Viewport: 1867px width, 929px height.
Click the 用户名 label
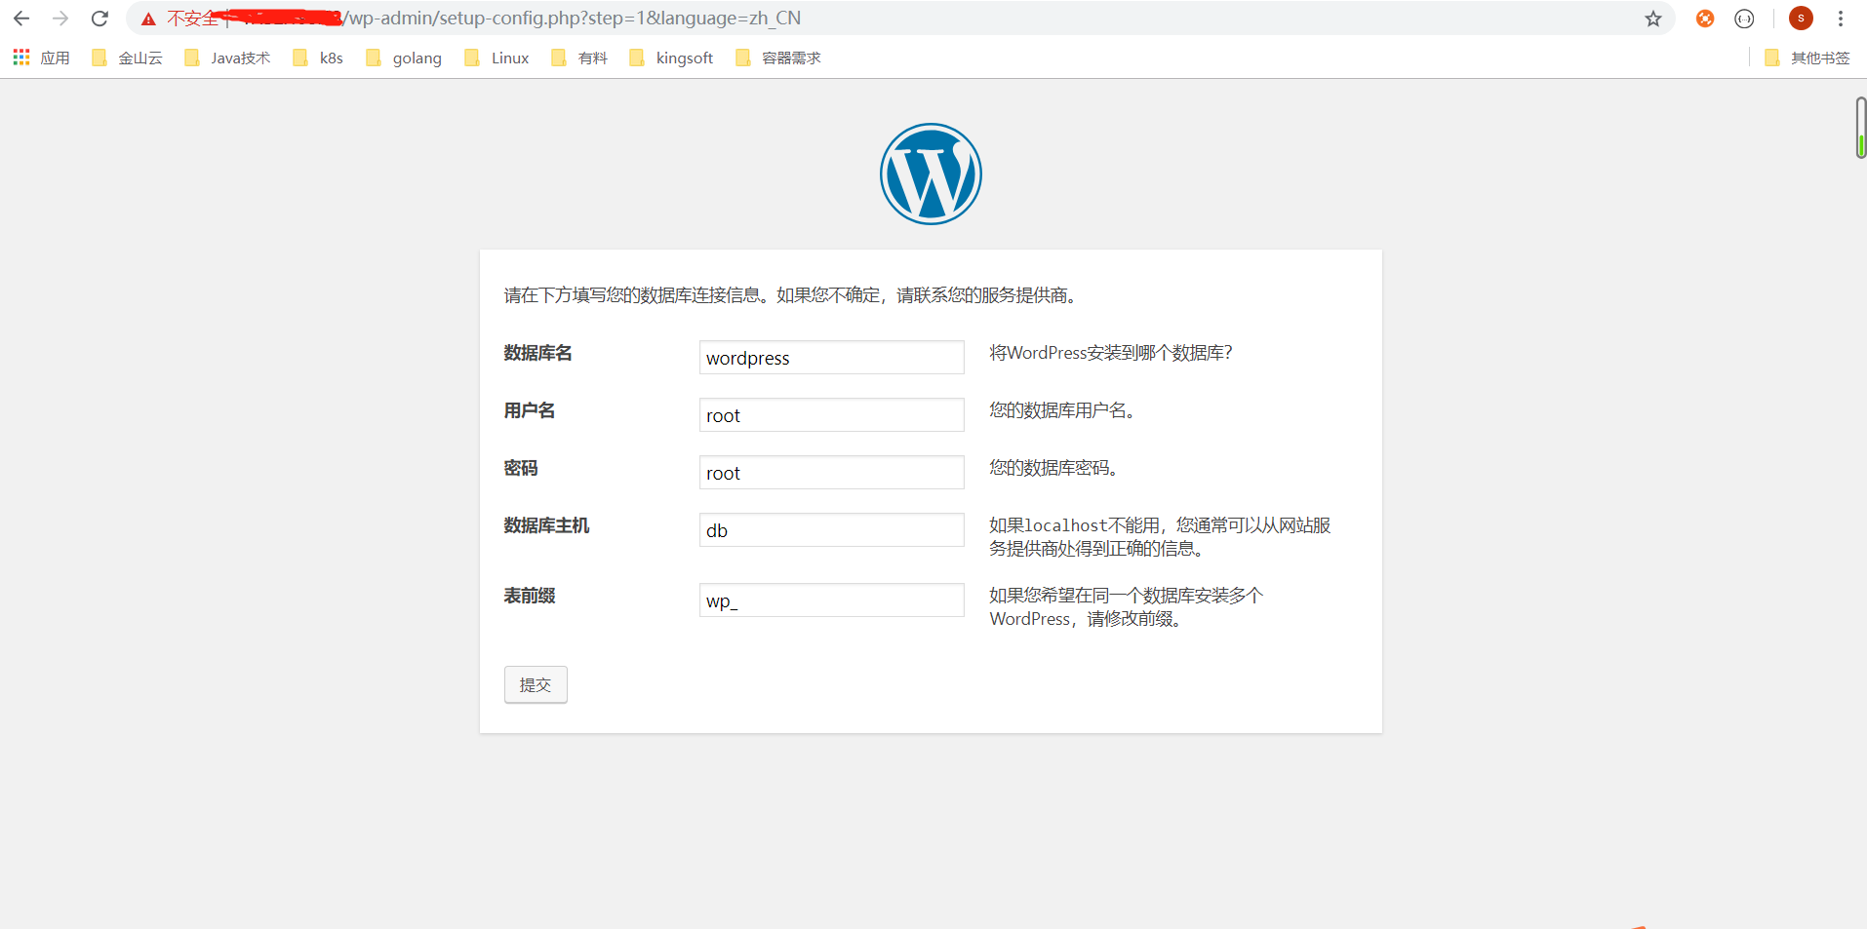coord(529,410)
